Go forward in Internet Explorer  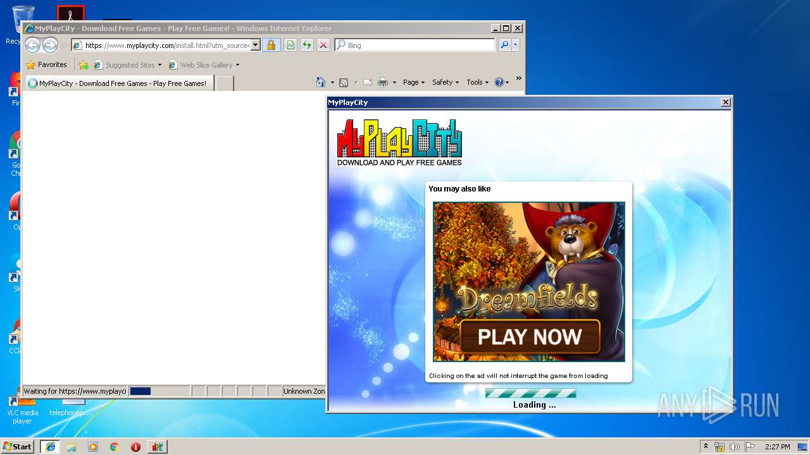[x=50, y=45]
